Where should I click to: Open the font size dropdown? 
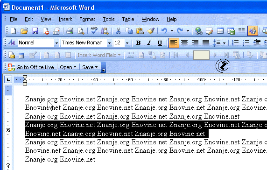127,43
